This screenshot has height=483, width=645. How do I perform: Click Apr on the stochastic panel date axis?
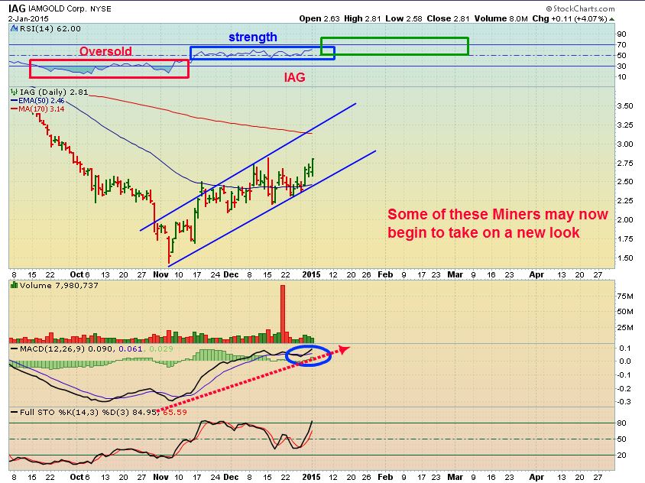click(536, 477)
